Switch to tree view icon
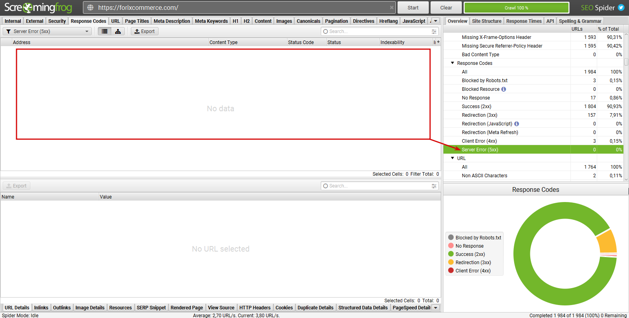The height and width of the screenshot is (318, 629). (118, 31)
